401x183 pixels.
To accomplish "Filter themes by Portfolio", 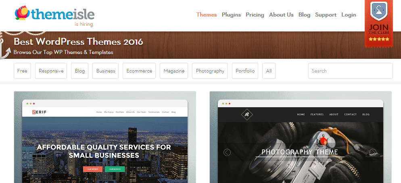I will (245, 71).
